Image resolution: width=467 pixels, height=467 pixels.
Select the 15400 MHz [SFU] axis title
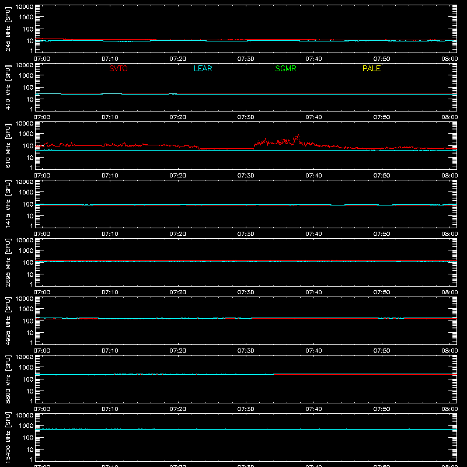coord(8,438)
